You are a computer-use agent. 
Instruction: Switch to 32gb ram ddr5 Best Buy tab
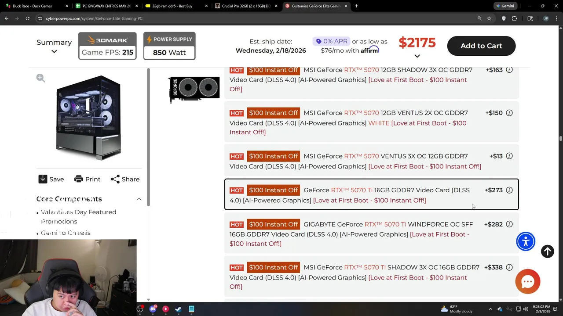coord(176,6)
